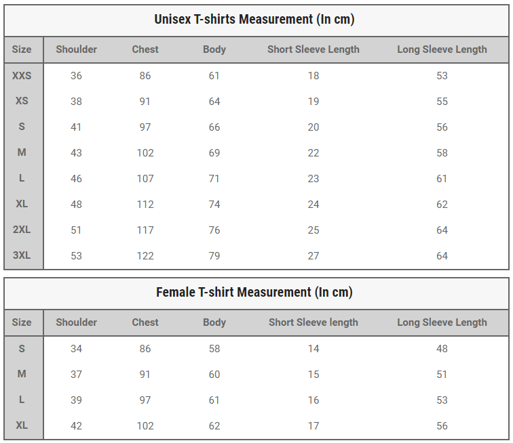Click the XS size label
513x443 pixels.
[22, 102]
